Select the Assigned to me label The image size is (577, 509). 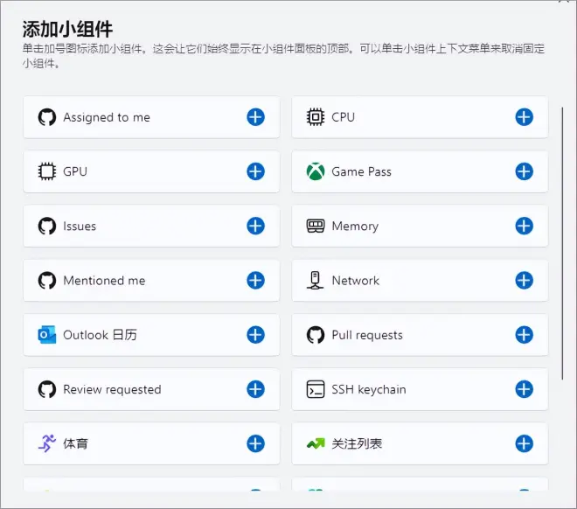click(107, 117)
